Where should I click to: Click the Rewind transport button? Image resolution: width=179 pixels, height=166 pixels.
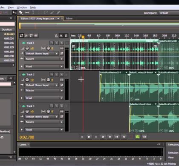coord(110,137)
